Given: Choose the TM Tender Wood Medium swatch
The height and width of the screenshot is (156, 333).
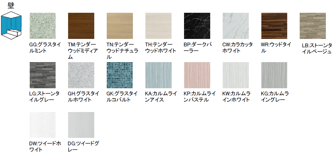Looking at the screenshot, I should (81, 26).
